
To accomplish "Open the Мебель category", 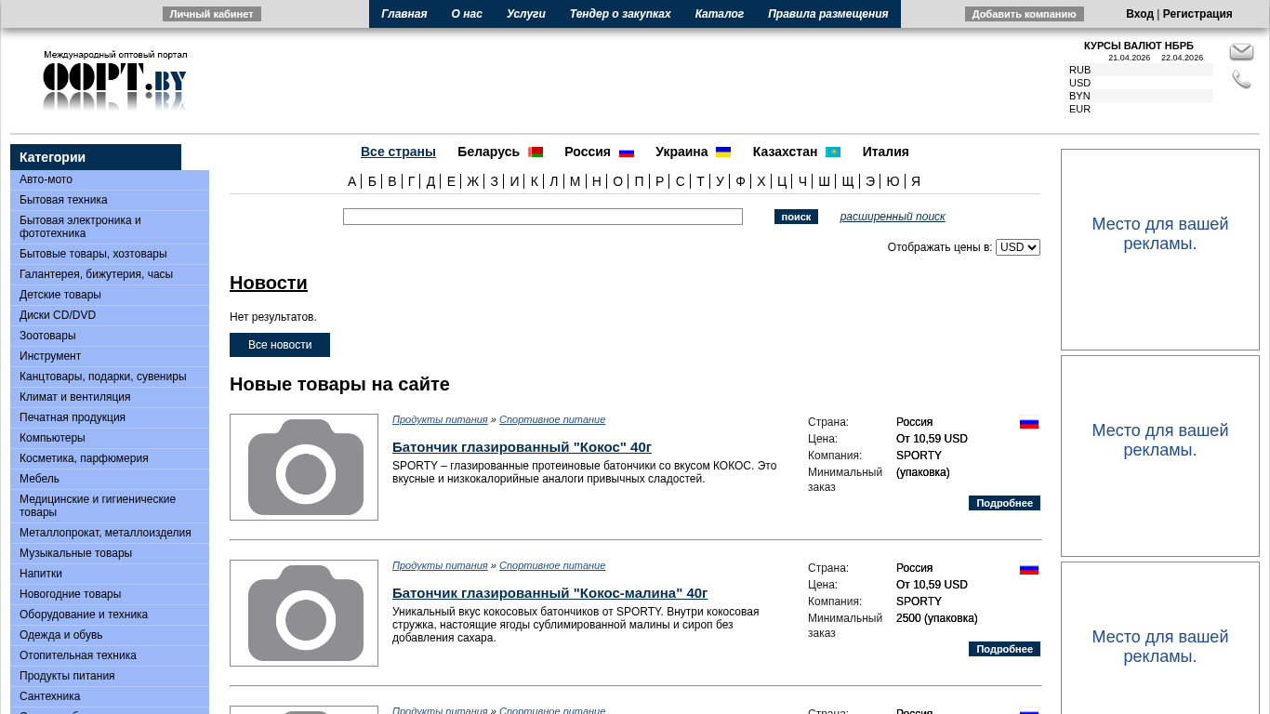I will [110, 479].
